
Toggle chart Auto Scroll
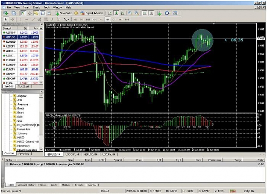point(145,13)
